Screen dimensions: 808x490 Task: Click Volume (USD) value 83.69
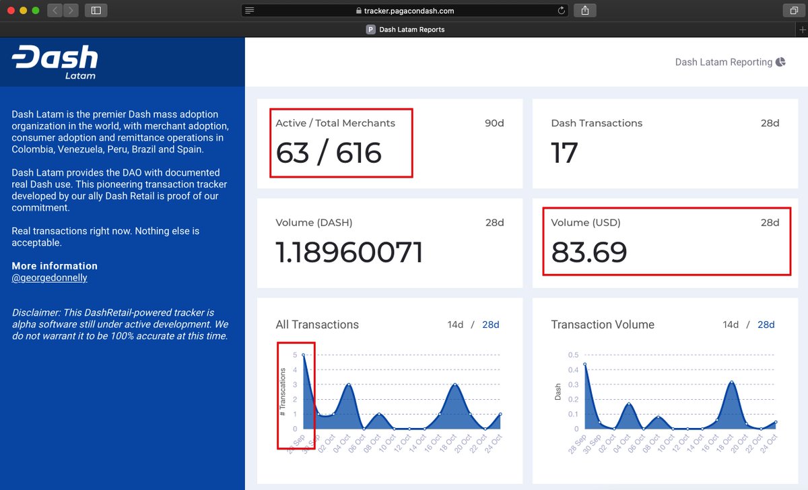[x=589, y=252]
